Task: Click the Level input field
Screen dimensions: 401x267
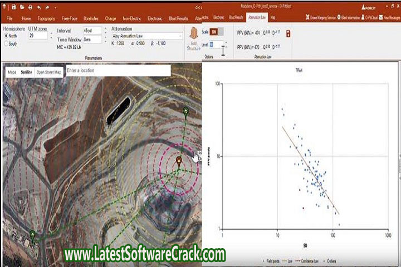Action: point(216,44)
